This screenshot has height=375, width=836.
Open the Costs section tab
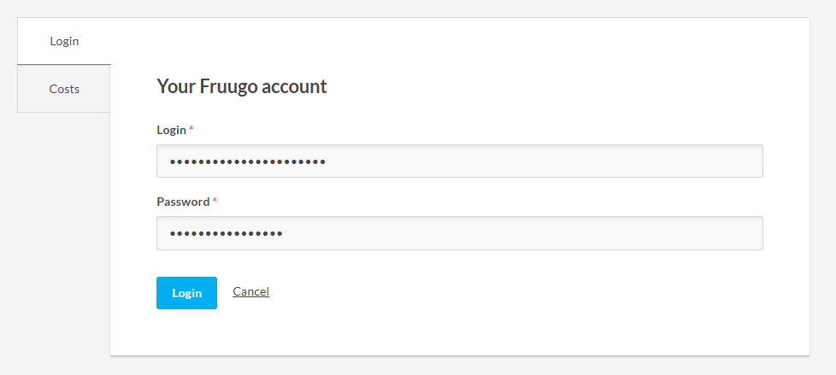(64, 89)
